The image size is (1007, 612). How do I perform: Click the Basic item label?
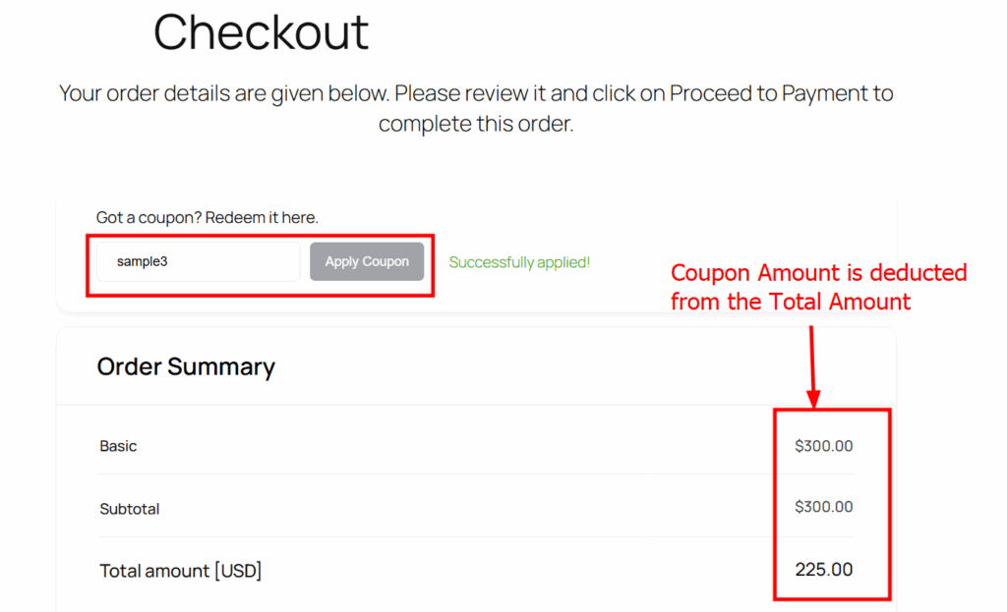[118, 446]
